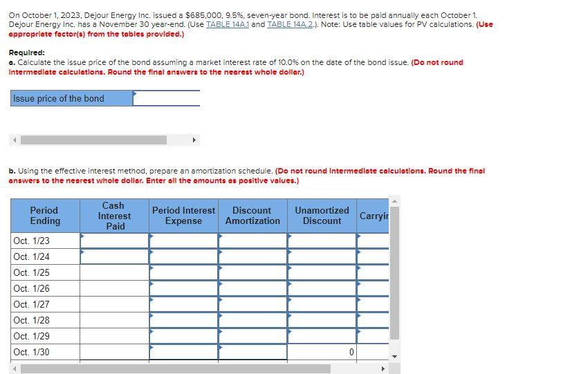Click right arrow of amortization table horizontal scrollbar
The width and height of the screenshot is (561, 374).
[x=383, y=368]
